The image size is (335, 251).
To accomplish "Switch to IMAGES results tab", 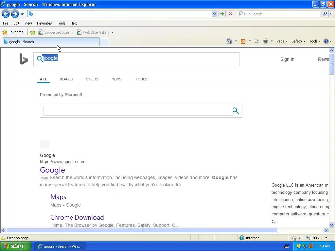I will 66,79.
